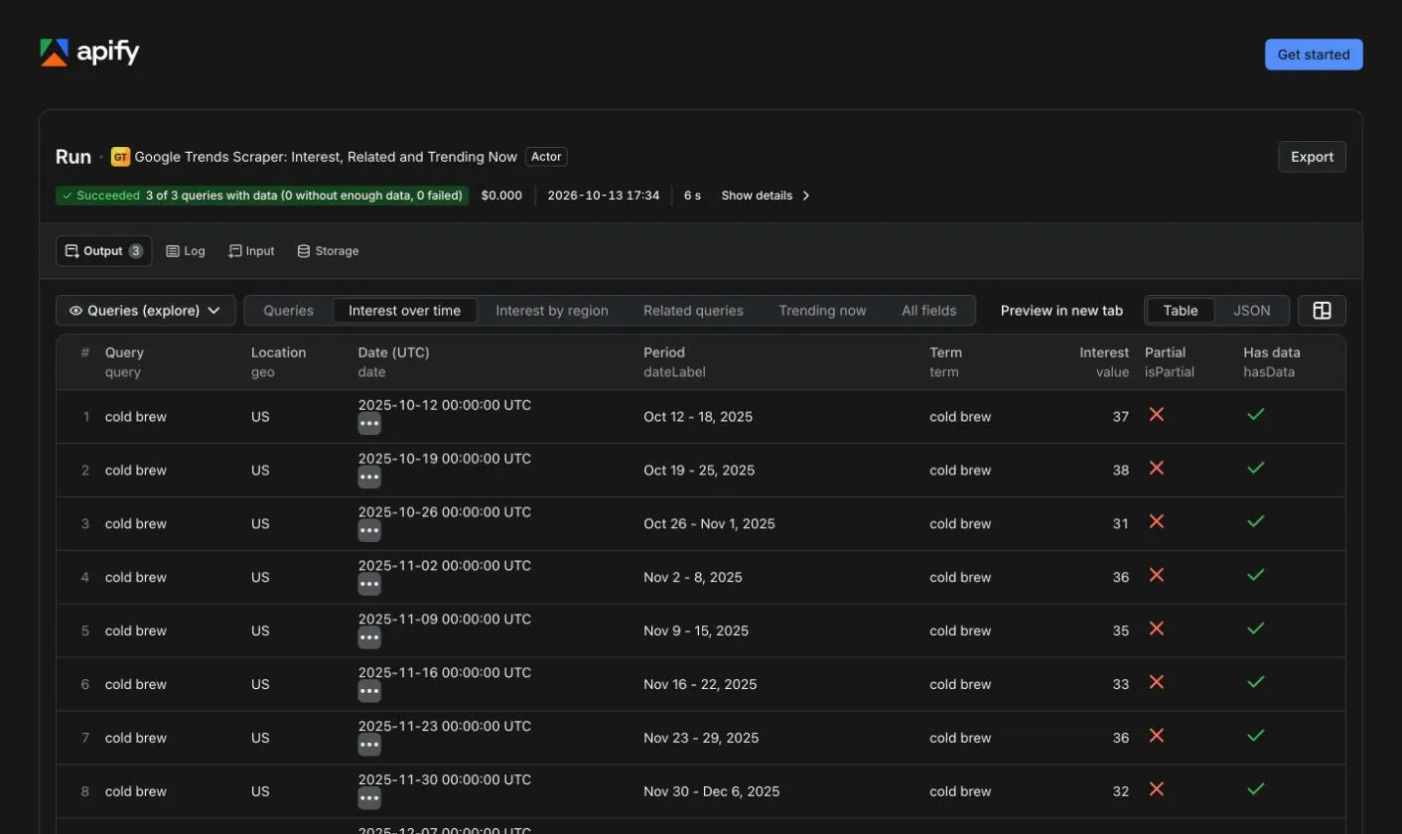
Task: Click the green check in the Nov 30 - Dec 6 row
Action: click(x=1256, y=790)
